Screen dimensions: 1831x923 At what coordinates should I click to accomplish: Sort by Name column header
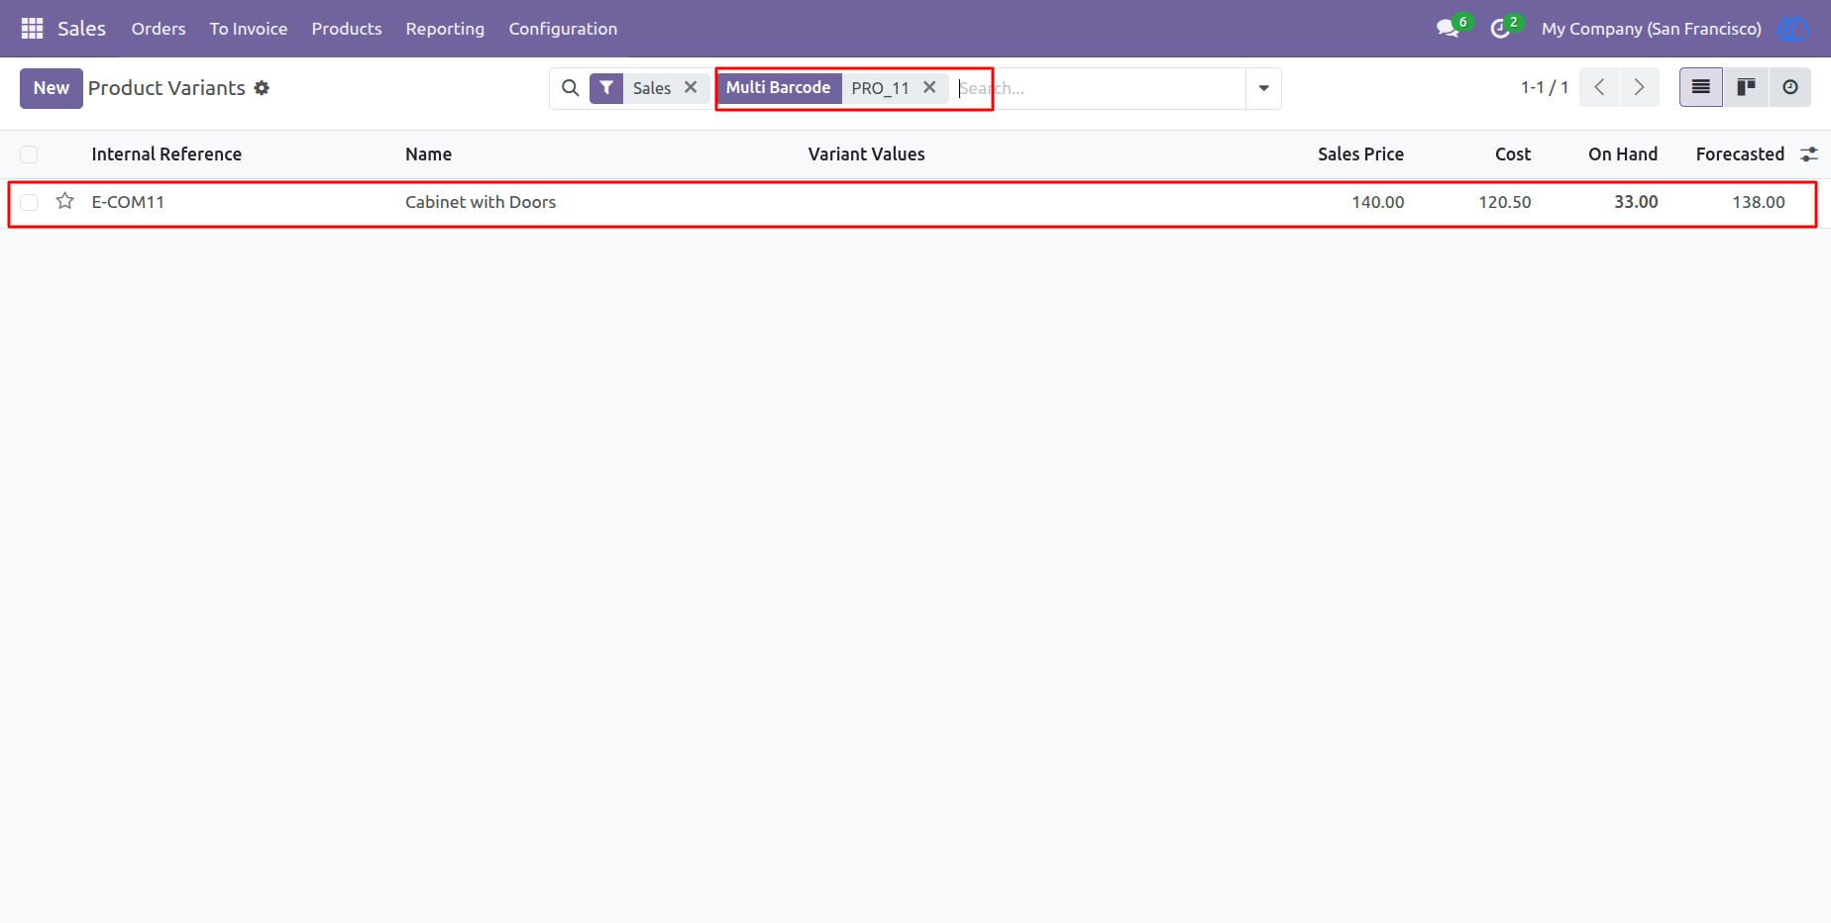(x=428, y=154)
